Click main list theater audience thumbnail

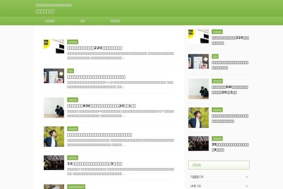pos(54,163)
